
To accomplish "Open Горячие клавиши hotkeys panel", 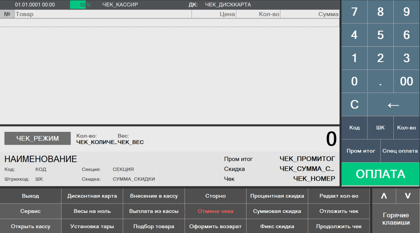I will coord(396,219).
